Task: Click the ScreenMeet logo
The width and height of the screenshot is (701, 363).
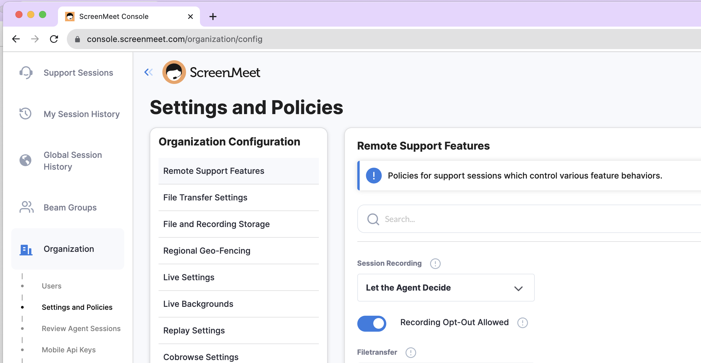Action: [x=211, y=72]
